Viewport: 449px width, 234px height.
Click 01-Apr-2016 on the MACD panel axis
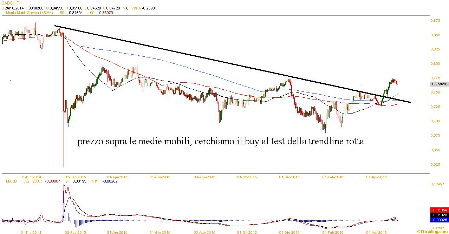point(376,232)
